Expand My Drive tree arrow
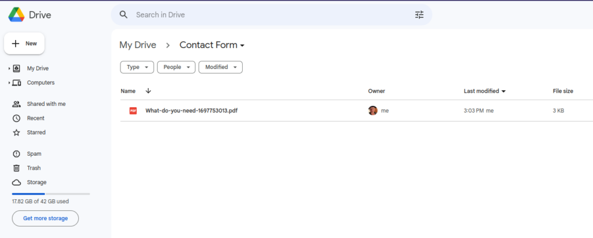This screenshot has width=593, height=238. (9, 68)
